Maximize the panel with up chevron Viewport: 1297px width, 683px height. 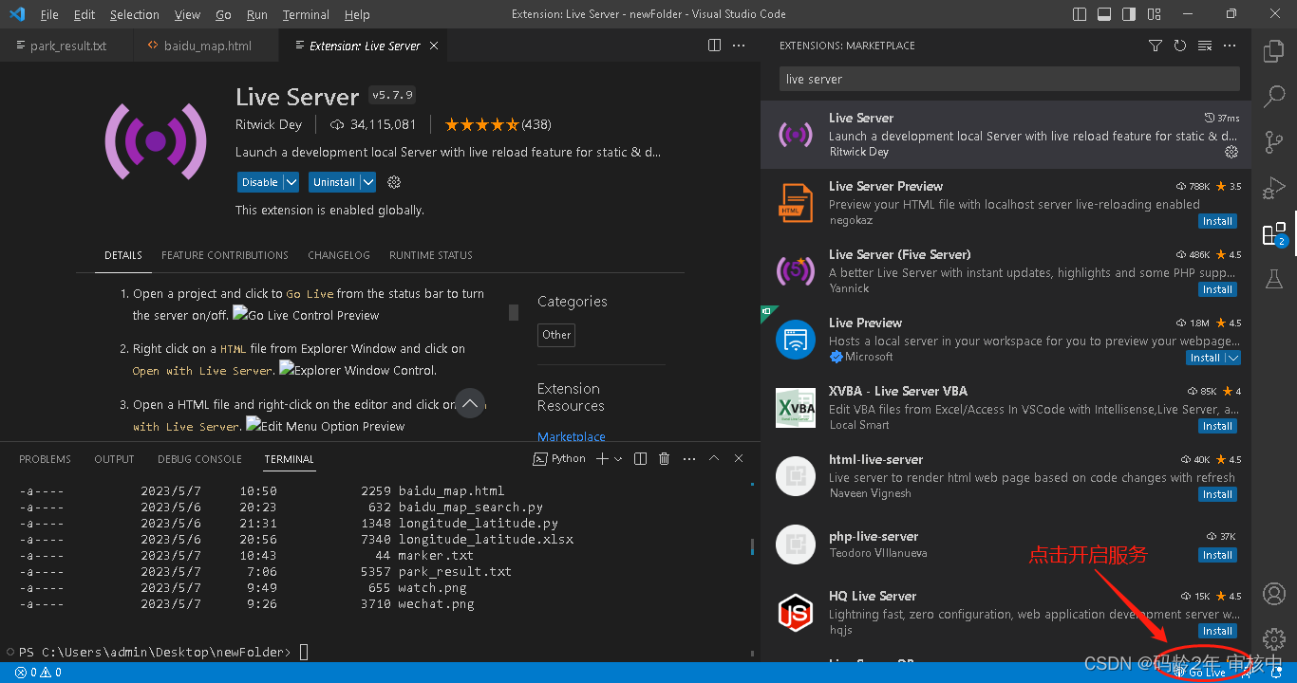pos(714,459)
